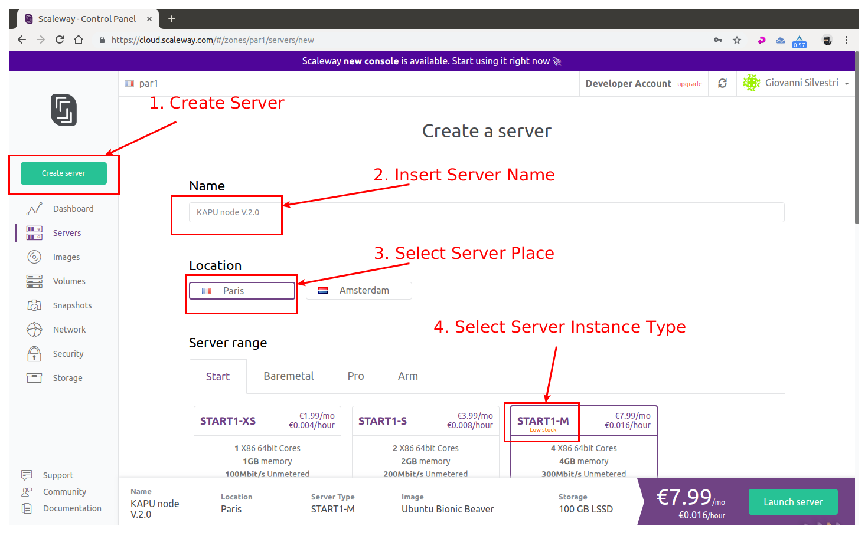
Task: Select the Paris location option
Action: coord(242,291)
